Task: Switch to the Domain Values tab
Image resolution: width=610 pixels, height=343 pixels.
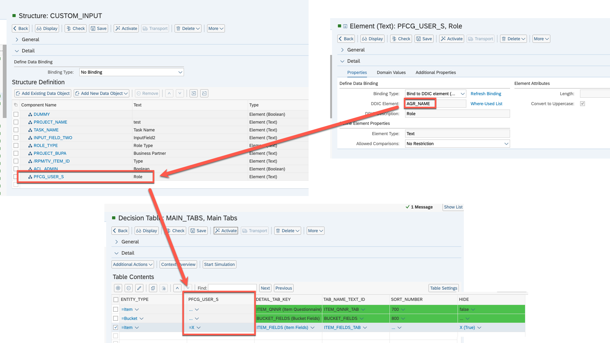Action: 391,72
